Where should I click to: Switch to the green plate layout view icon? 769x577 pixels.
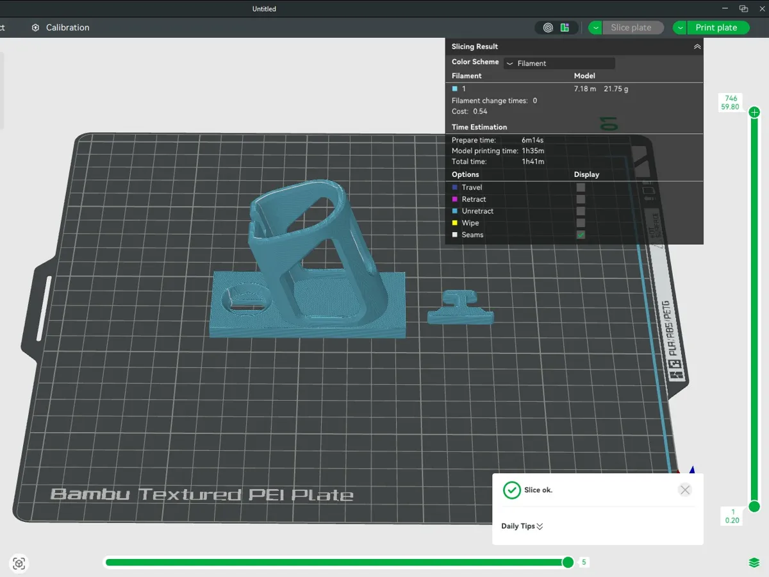[x=565, y=28]
